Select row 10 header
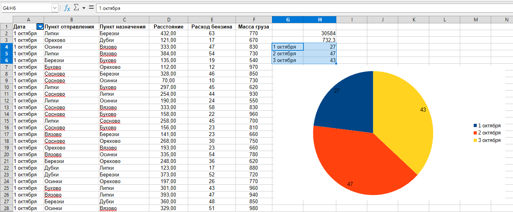Image resolution: width=513 pixels, height=212 pixels. (x=6, y=87)
